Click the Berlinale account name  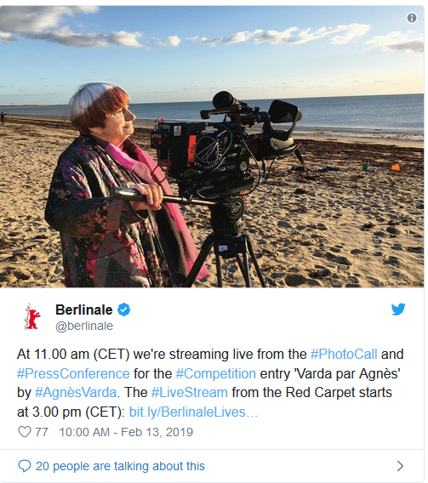83,310
